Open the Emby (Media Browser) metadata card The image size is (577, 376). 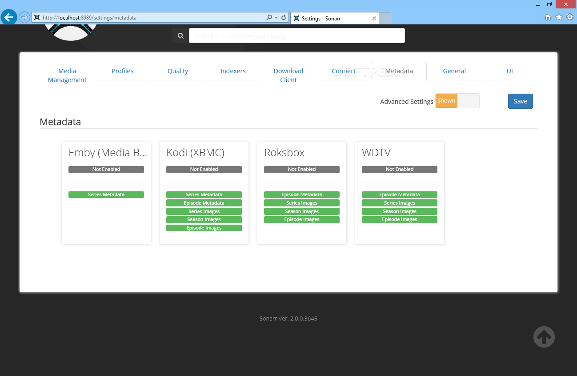tap(106, 193)
